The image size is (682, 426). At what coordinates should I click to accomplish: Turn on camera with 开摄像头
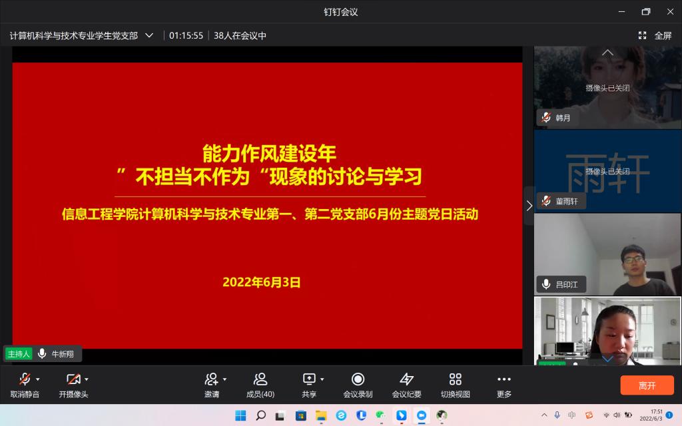[73, 385]
